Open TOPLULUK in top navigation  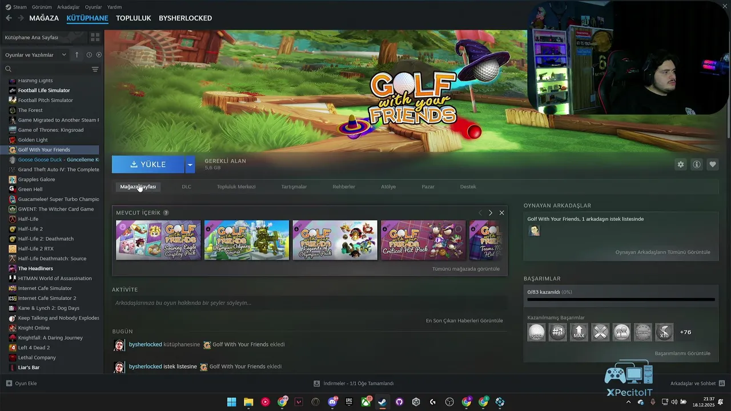coord(134,18)
